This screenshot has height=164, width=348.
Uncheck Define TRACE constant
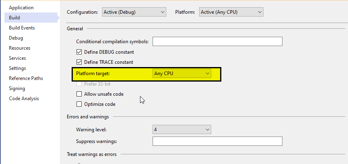tap(79, 62)
